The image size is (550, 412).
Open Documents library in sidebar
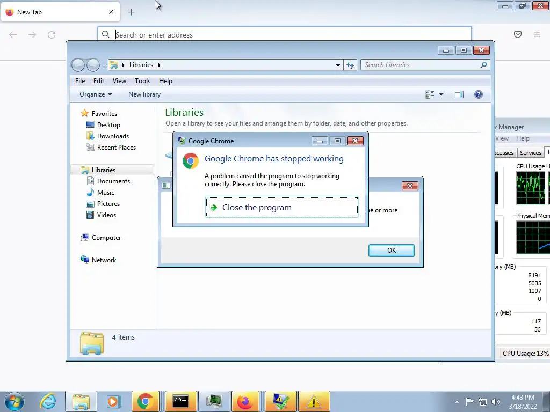pos(113,181)
